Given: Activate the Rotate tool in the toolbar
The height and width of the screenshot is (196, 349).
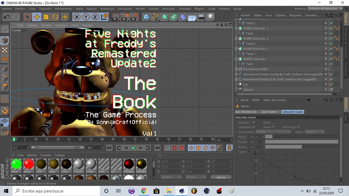Looking at the screenshot, I should 55,17.
